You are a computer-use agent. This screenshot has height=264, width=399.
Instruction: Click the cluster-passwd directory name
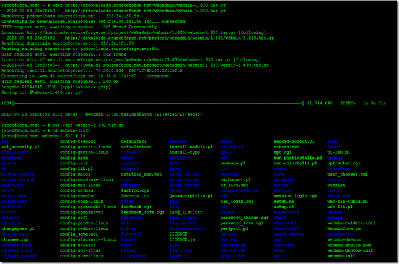pyautogui.click(x=19, y=255)
